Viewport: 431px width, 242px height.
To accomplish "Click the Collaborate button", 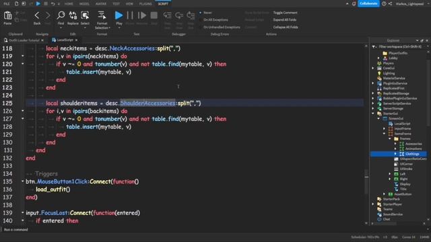I will point(368,3).
